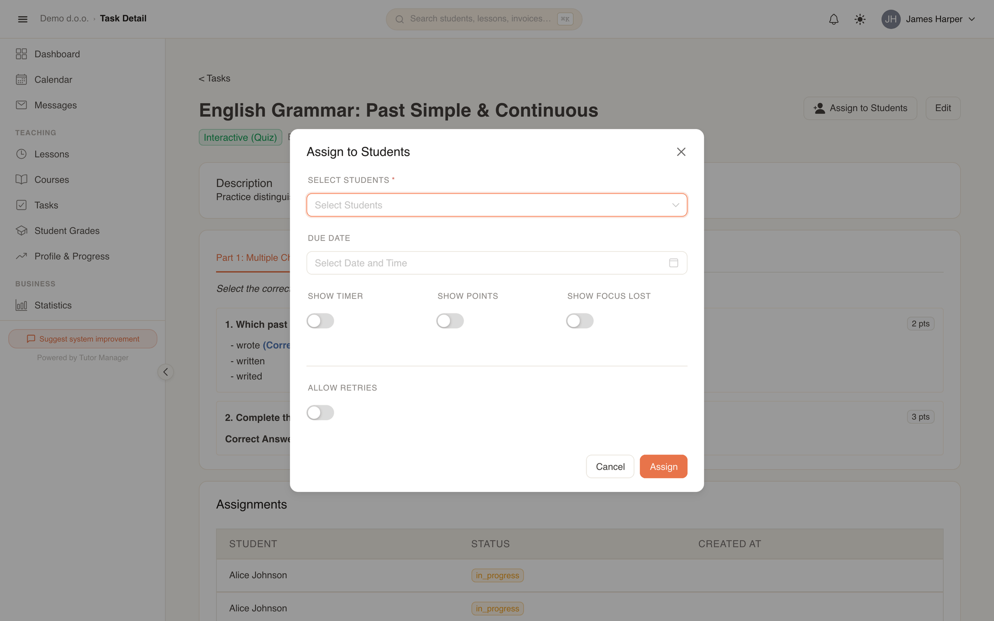
Task: Click the notifications bell icon
Action: [833, 19]
